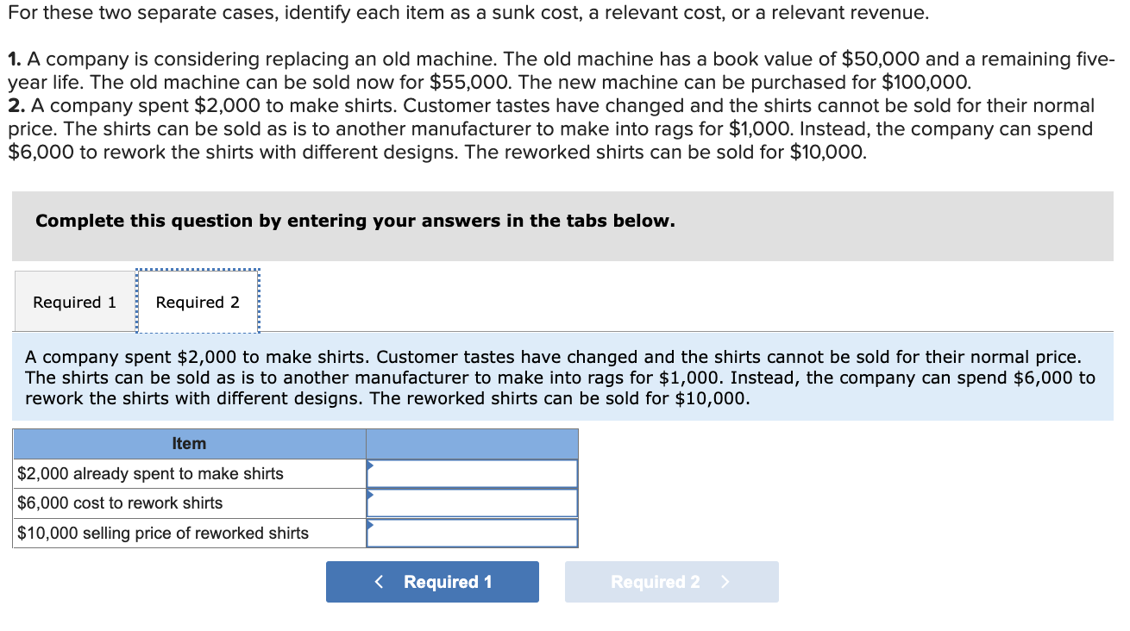Select the Item table header
This screenshot has height=631, width=1130.
[189, 443]
